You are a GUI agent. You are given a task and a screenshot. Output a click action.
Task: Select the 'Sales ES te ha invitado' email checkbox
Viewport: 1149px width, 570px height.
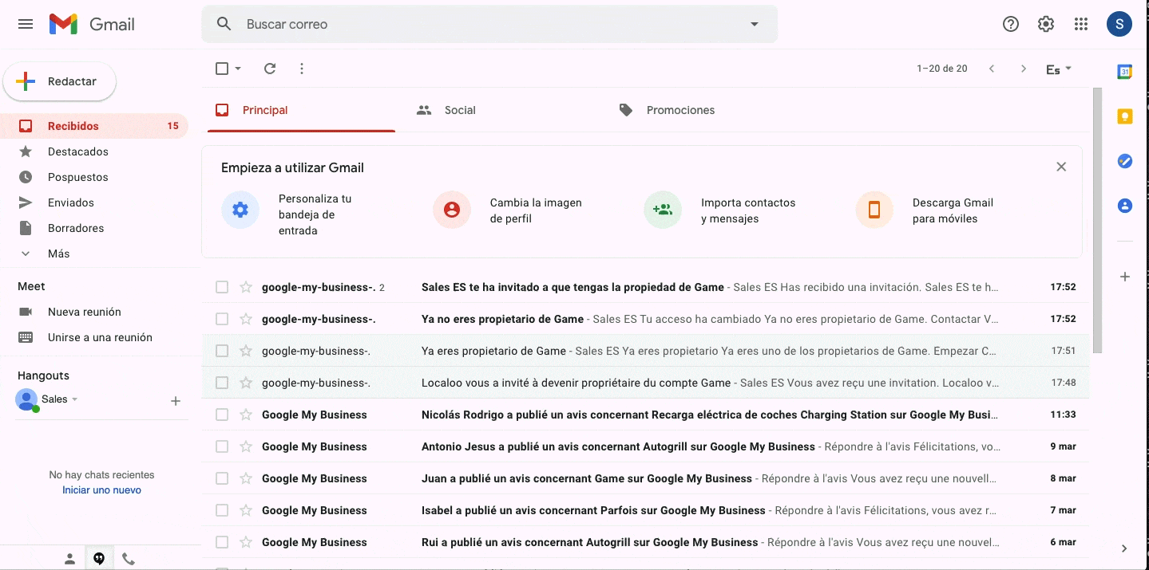222,287
